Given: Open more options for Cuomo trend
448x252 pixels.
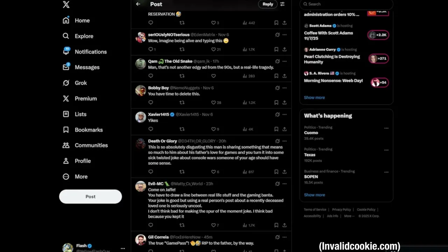Looking at the screenshot, I should (x=386, y=128).
